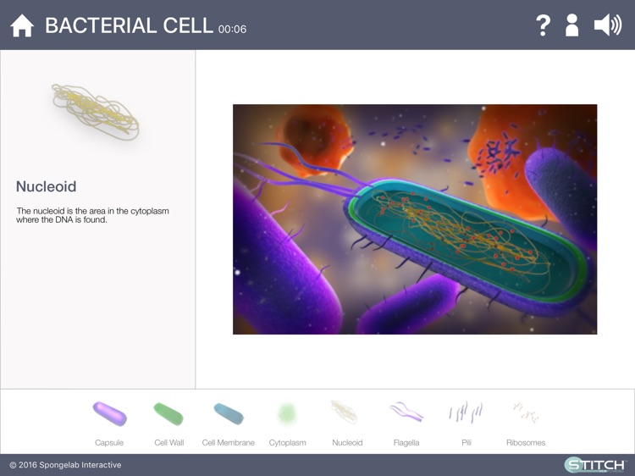This screenshot has height=476, width=635.
Task: Click the Capsule text label
Action: pyautogui.click(x=109, y=443)
